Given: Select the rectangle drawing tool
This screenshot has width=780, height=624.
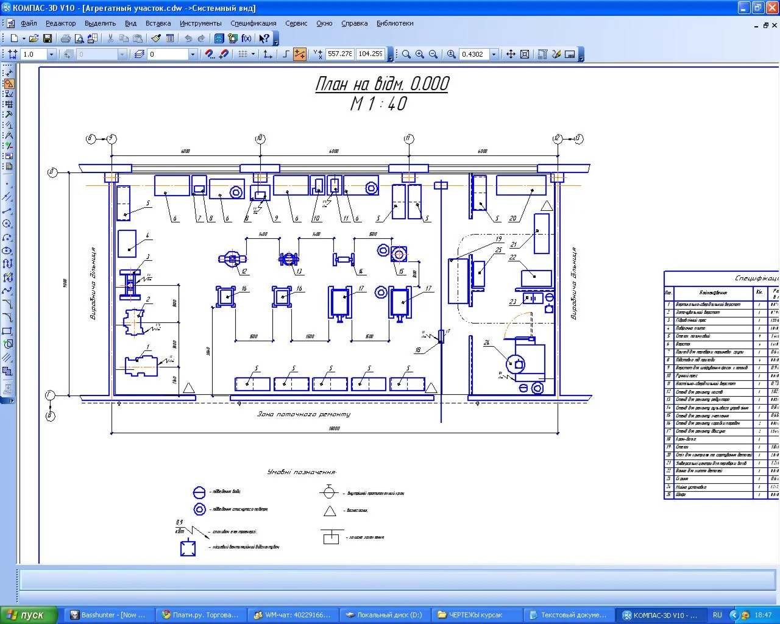Looking at the screenshot, I should coord(7,331).
